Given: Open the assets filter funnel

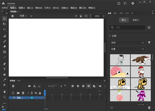Looking at the screenshot, I should point(149,43).
